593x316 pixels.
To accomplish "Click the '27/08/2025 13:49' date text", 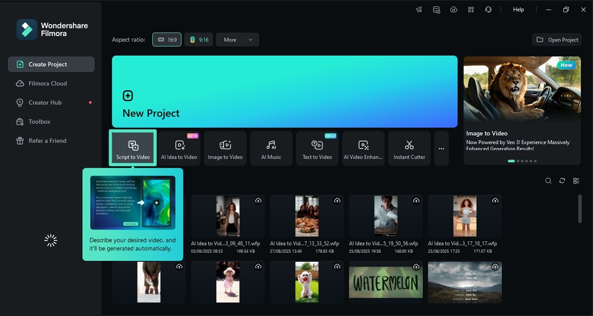I will pyautogui.click(x=286, y=251).
